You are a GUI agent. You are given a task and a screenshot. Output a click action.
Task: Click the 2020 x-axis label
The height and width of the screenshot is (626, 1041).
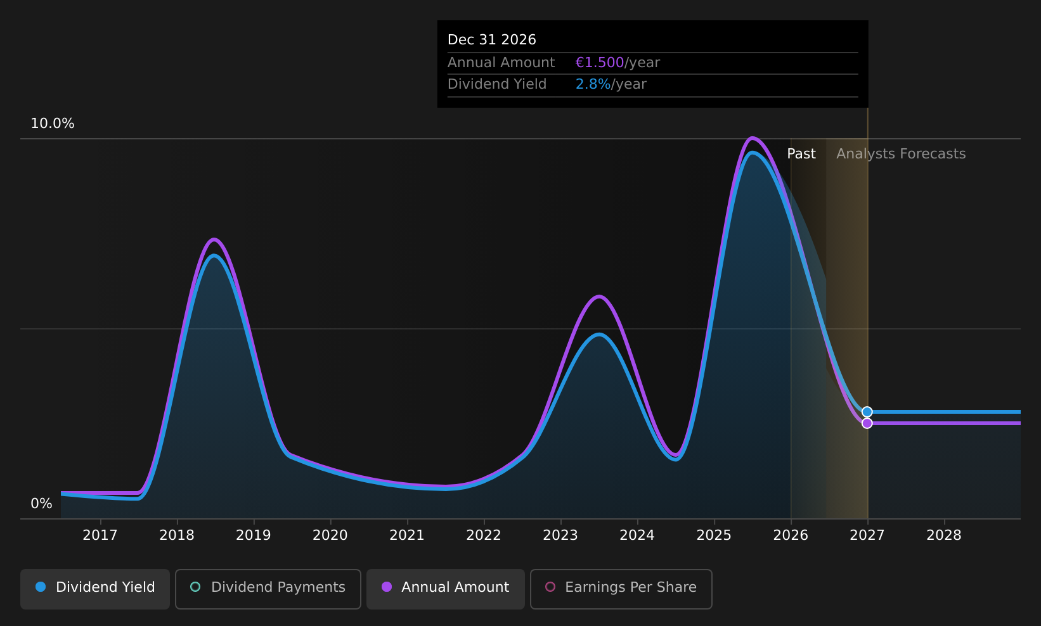pos(330,535)
